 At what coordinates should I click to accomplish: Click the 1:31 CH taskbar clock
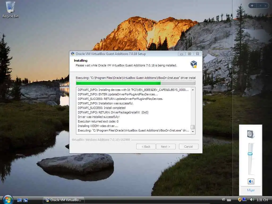pyautogui.click(x=262, y=200)
